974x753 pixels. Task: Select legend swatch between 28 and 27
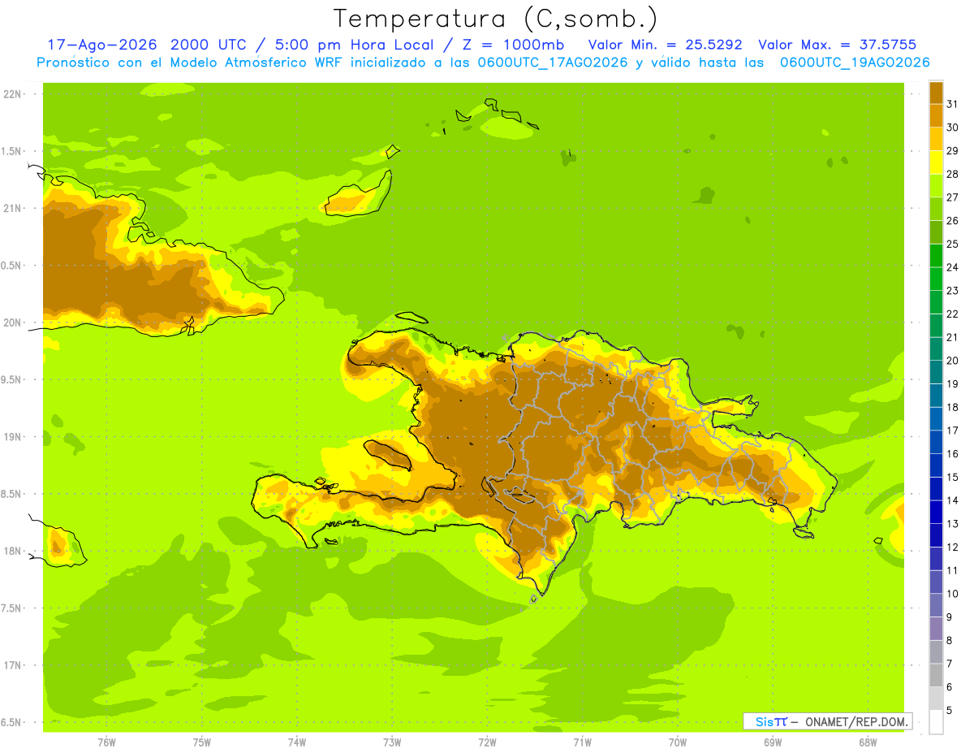tap(936, 186)
